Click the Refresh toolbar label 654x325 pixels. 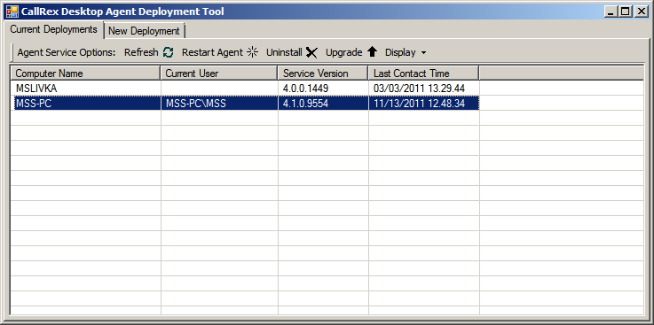click(141, 52)
